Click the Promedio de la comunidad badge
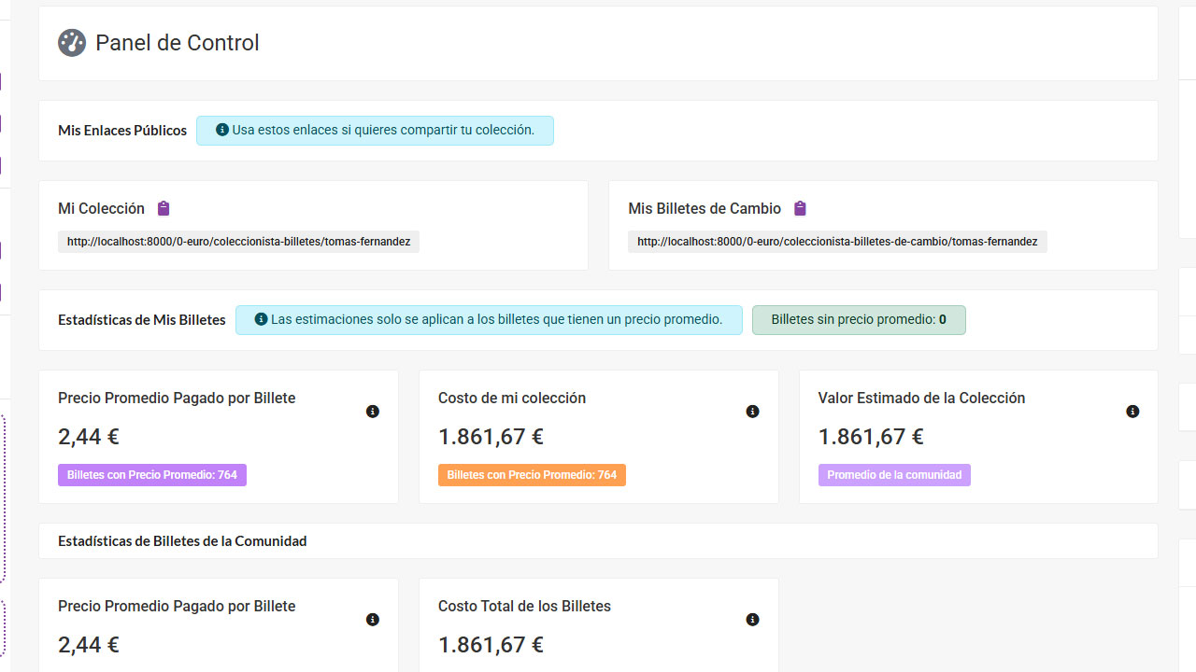Image resolution: width=1196 pixels, height=672 pixels. (894, 475)
